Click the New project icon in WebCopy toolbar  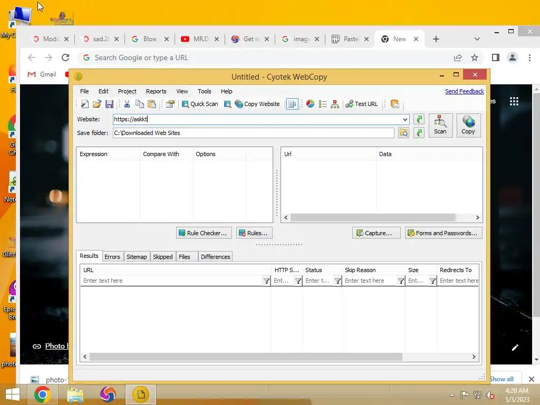coord(85,104)
